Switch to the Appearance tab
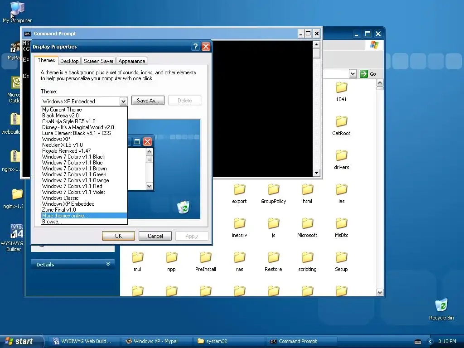 point(132,61)
